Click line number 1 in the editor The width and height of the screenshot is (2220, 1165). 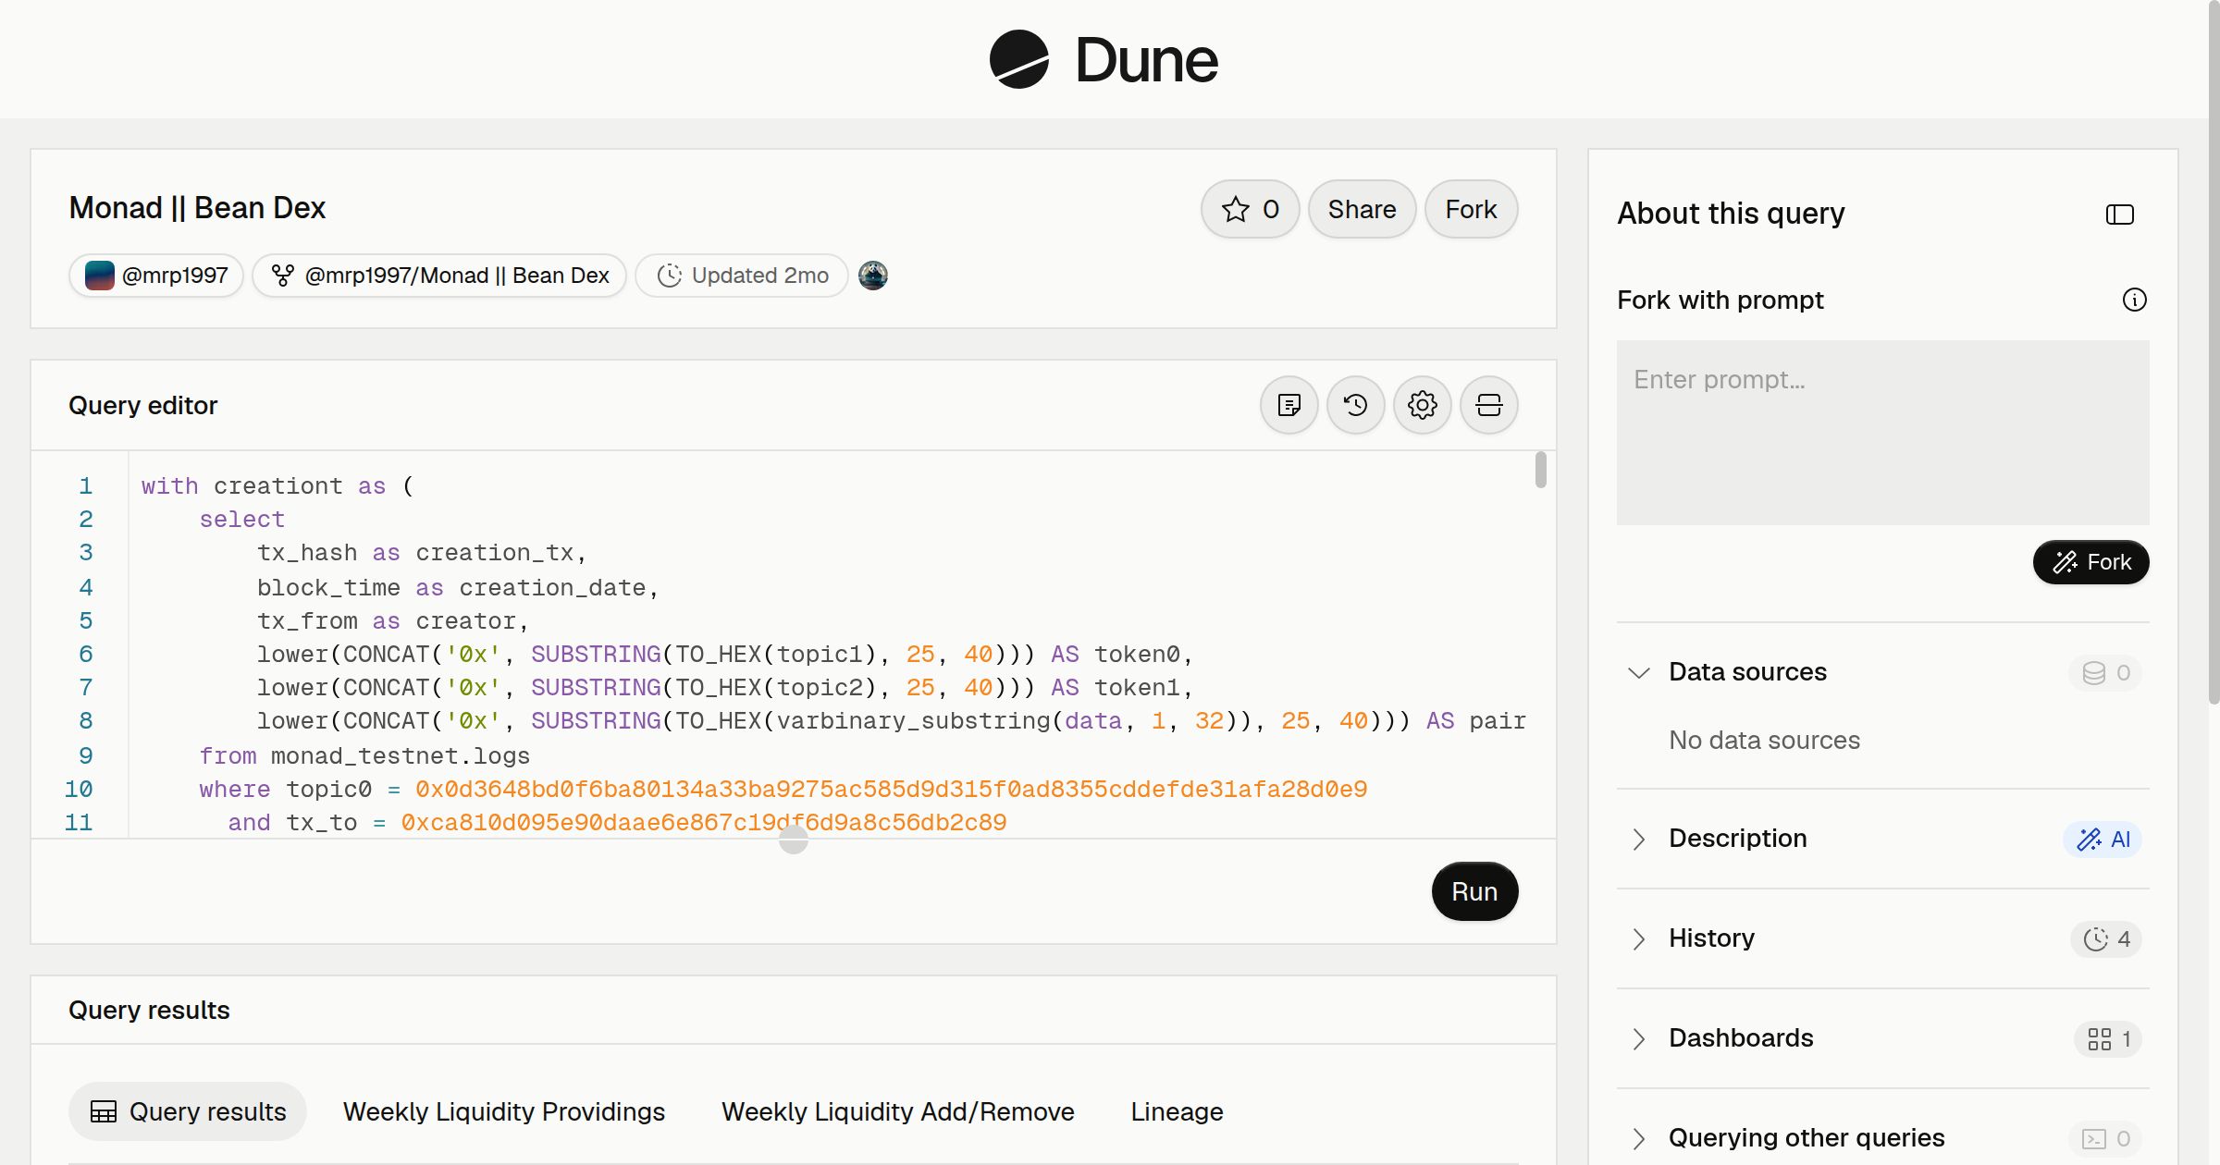85,485
